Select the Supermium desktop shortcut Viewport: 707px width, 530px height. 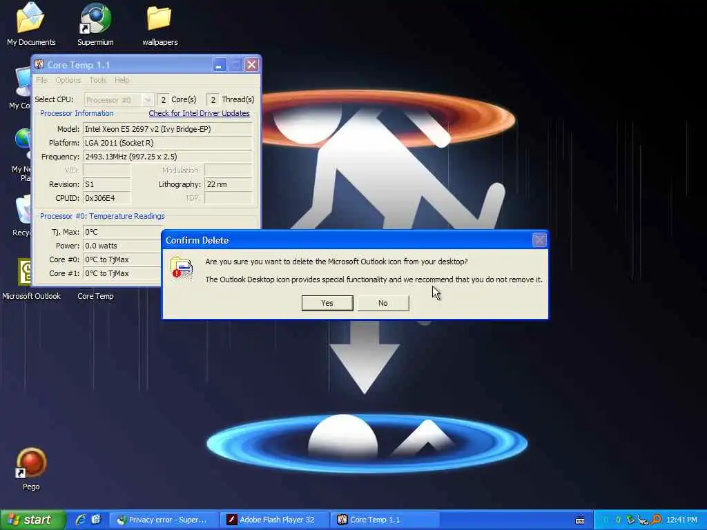pos(95,24)
